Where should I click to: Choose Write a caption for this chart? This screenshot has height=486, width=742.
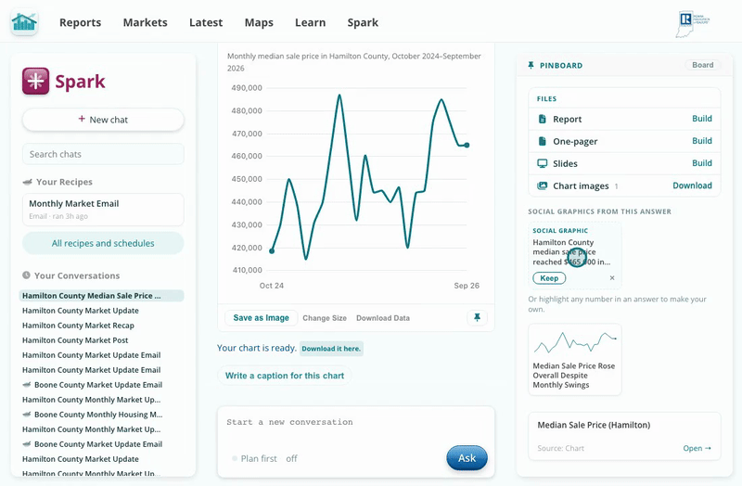pos(285,376)
